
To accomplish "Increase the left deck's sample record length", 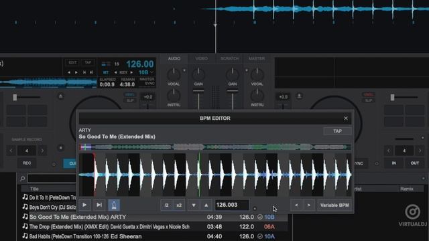I will 42,151.
